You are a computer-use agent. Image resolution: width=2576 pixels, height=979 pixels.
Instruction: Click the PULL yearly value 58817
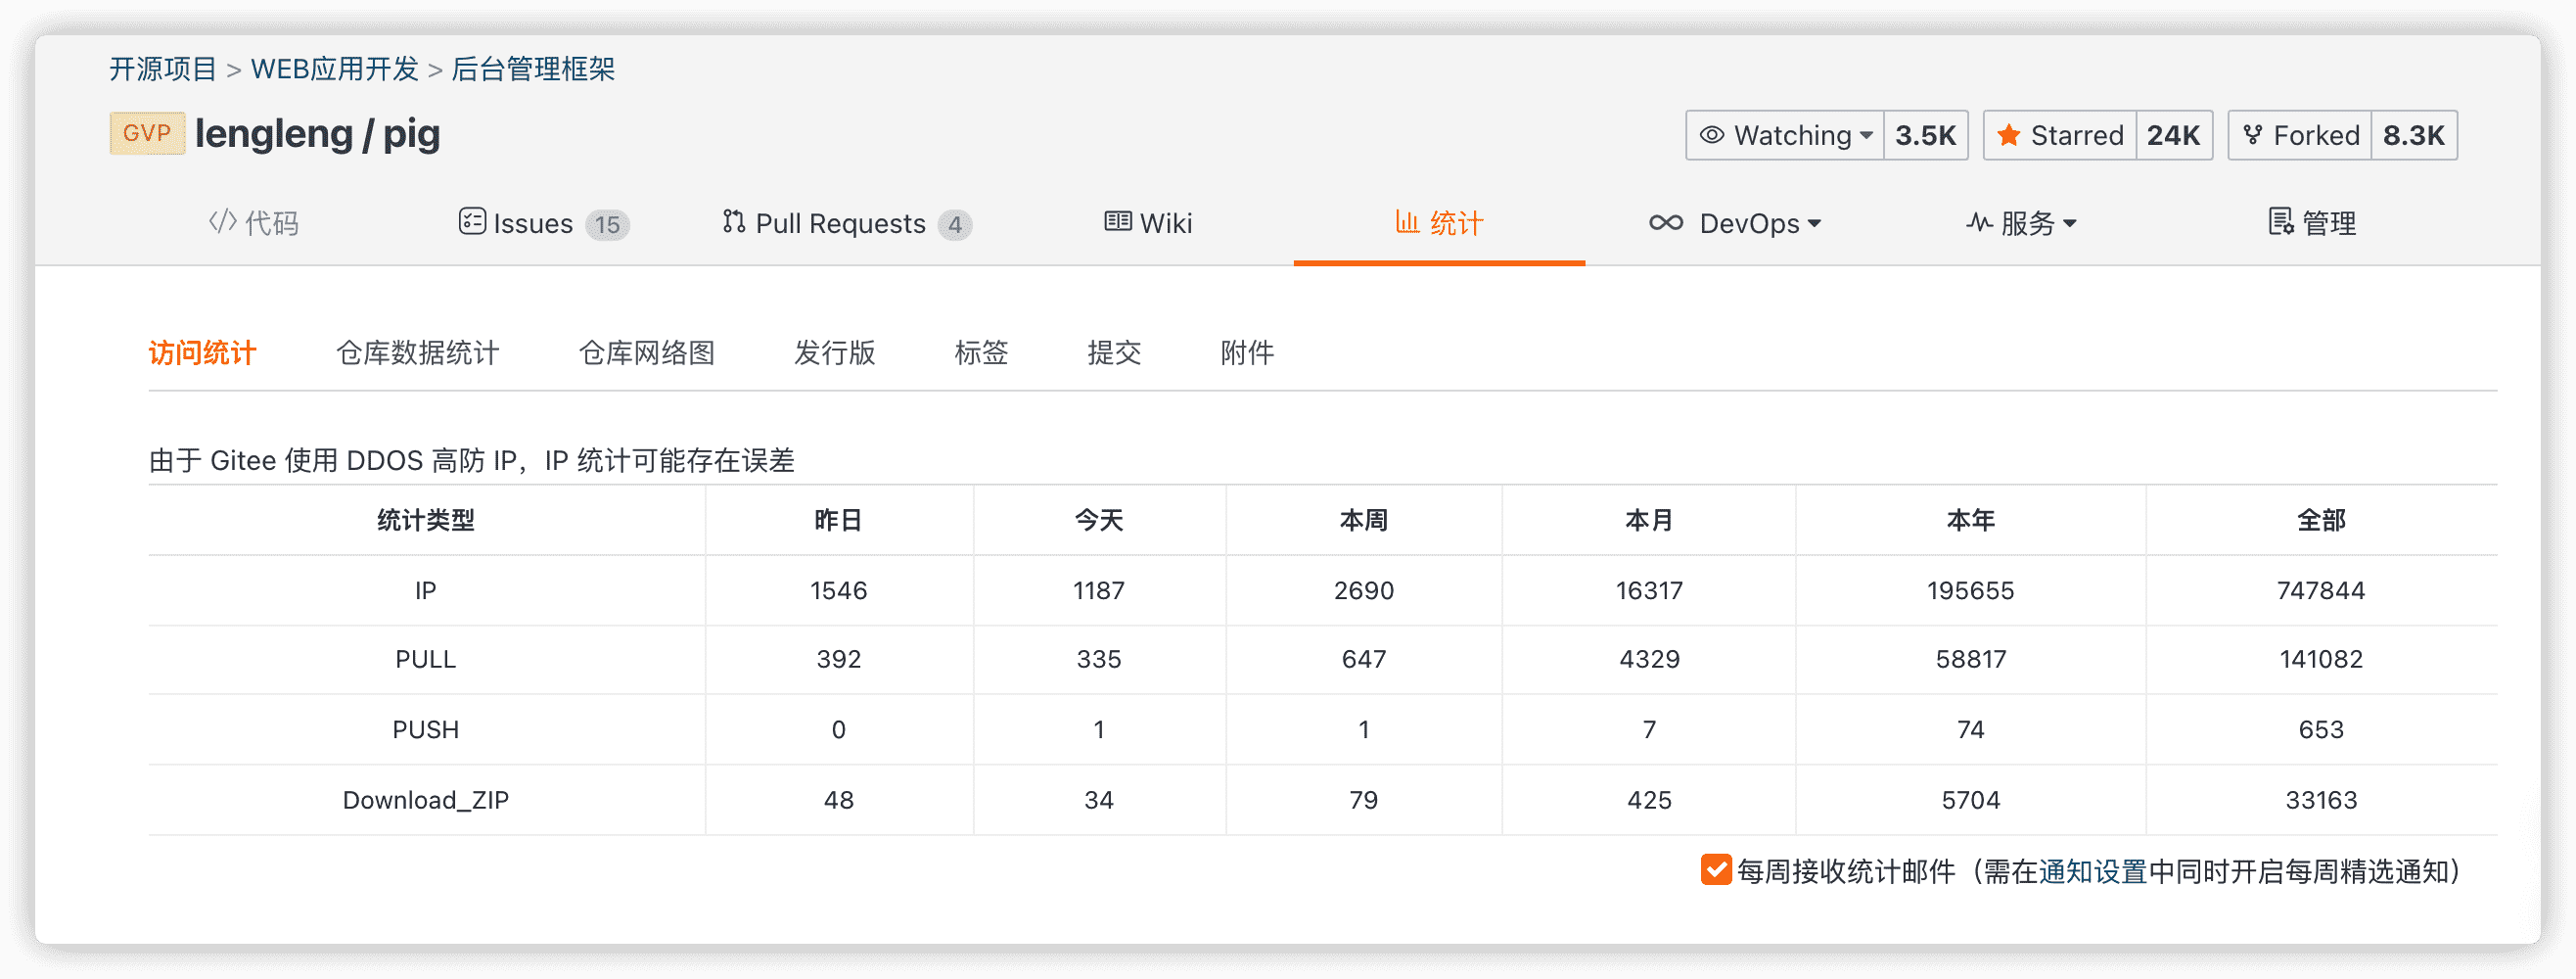click(x=1971, y=660)
